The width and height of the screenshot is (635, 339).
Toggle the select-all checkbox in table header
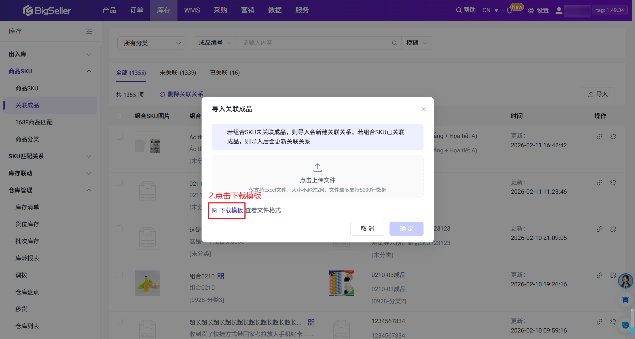click(x=119, y=116)
